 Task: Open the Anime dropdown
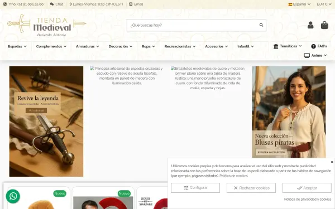point(315,55)
